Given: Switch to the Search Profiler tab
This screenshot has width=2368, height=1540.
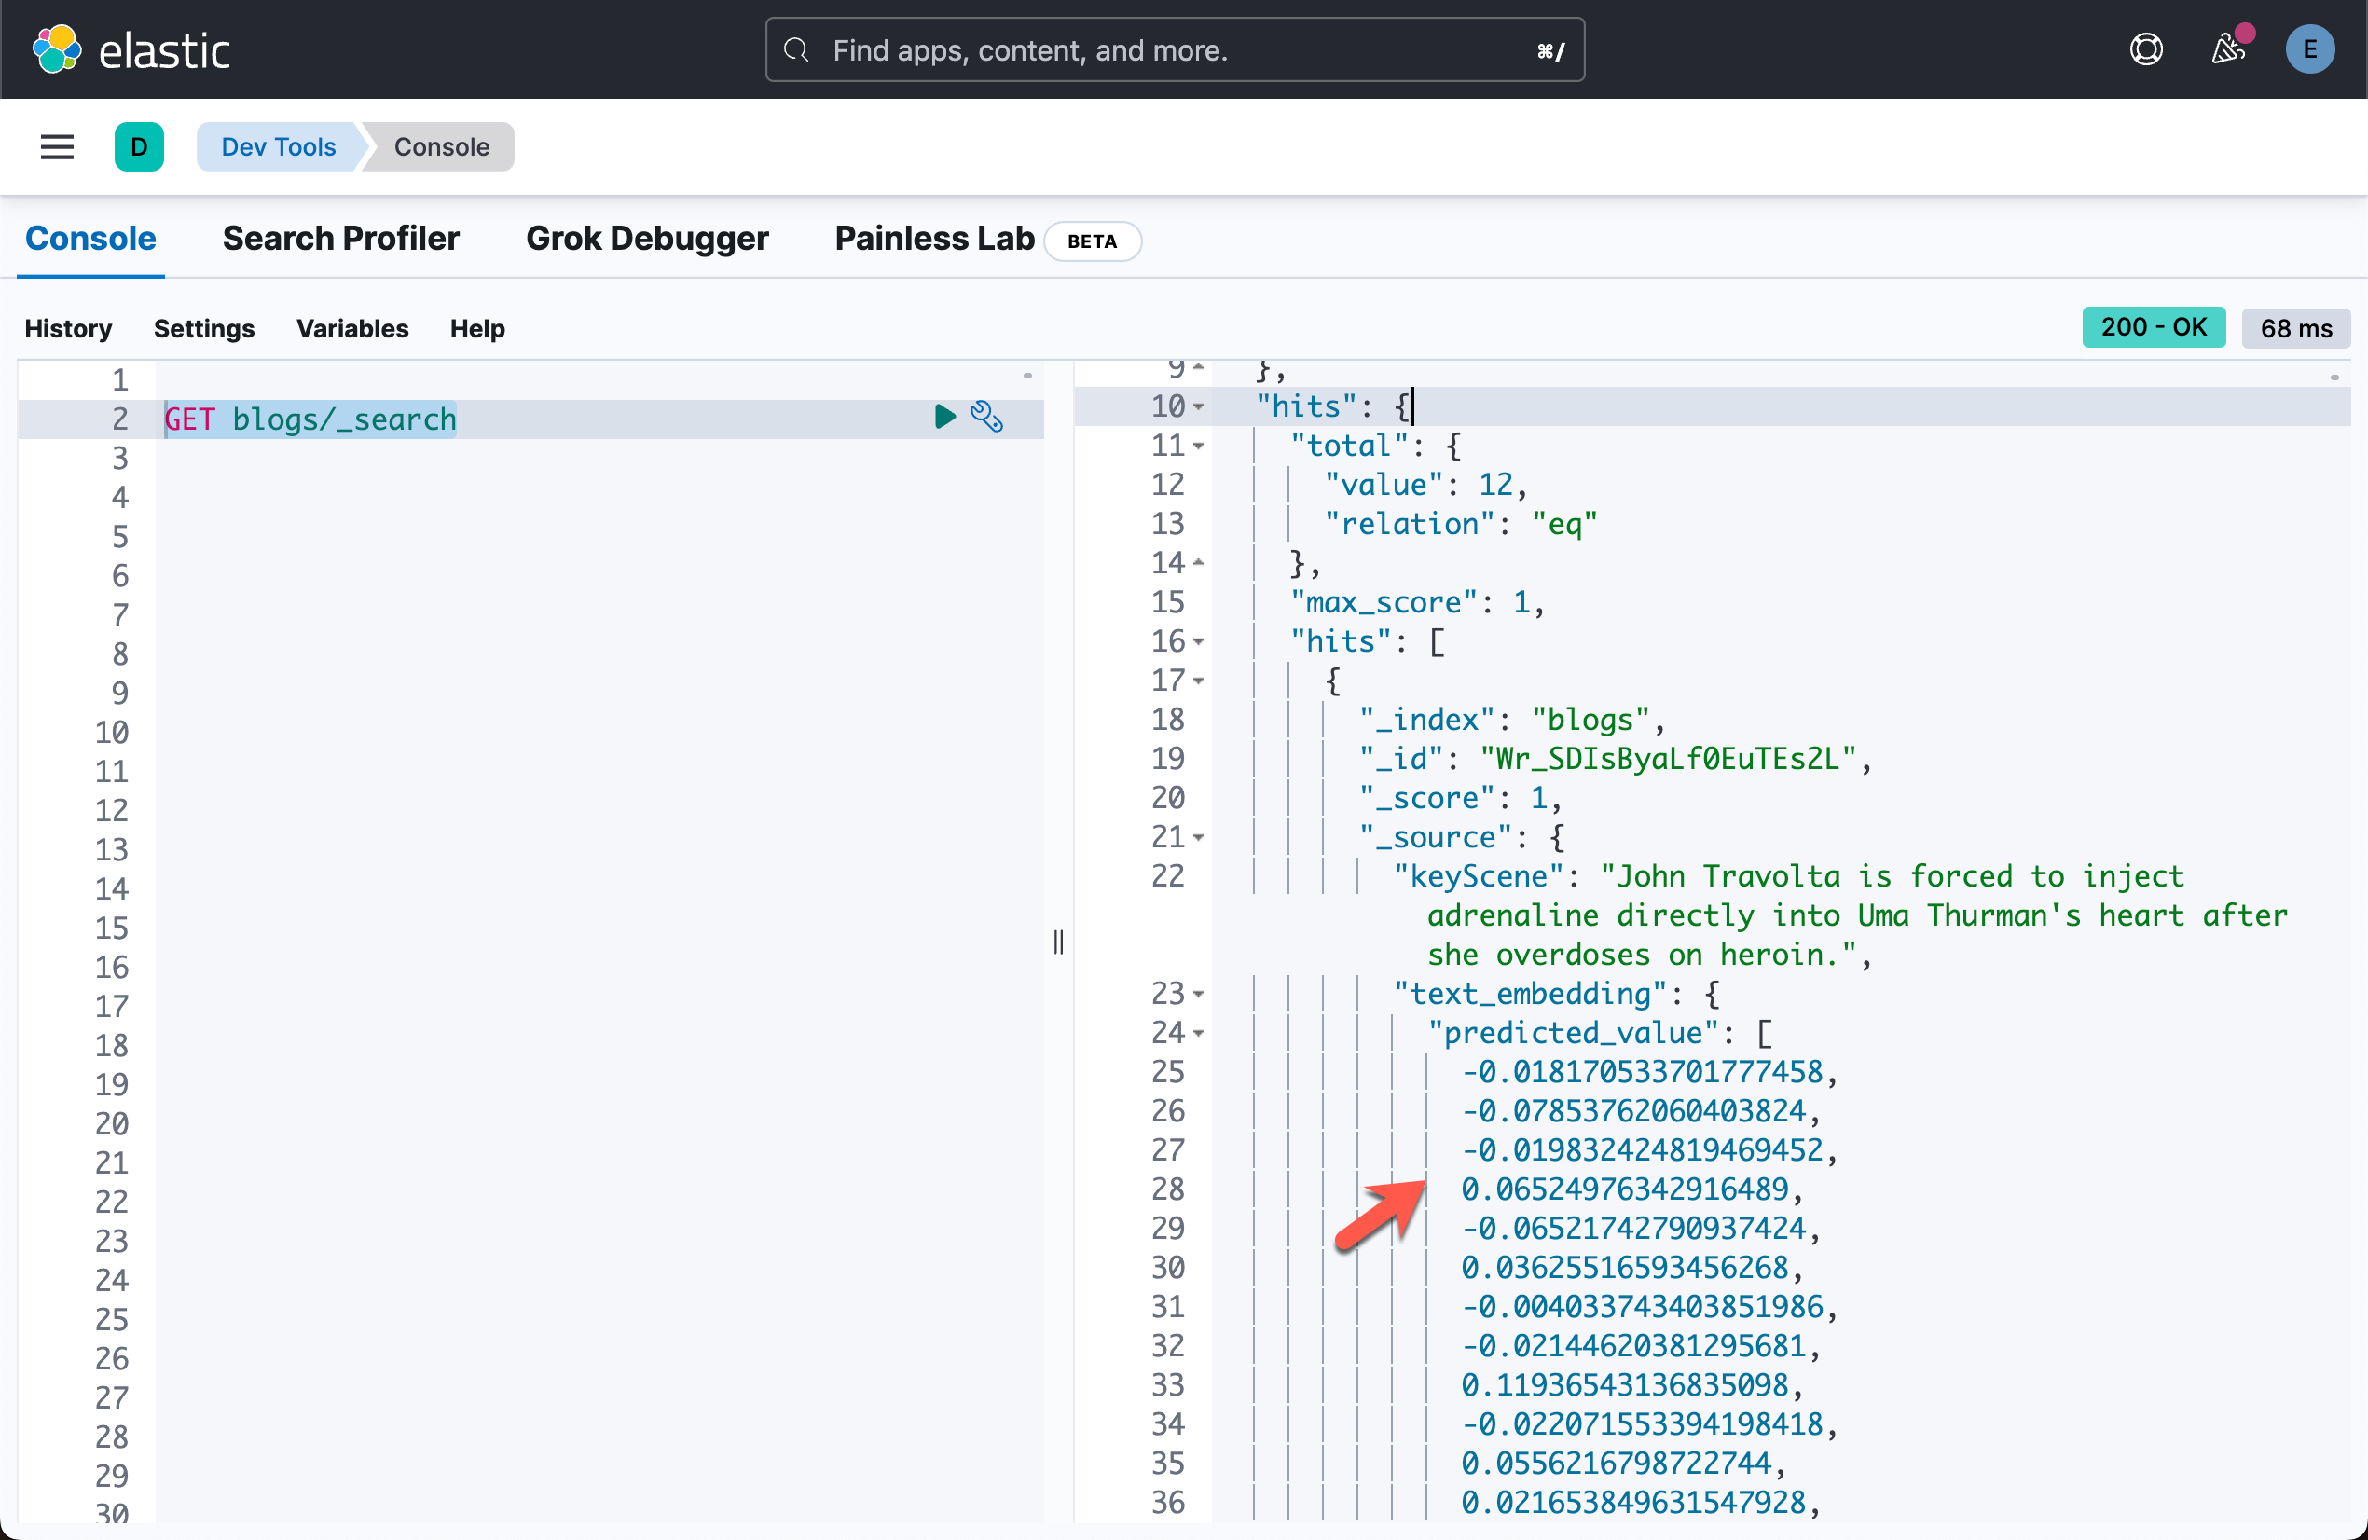Looking at the screenshot, I should 340,239.
